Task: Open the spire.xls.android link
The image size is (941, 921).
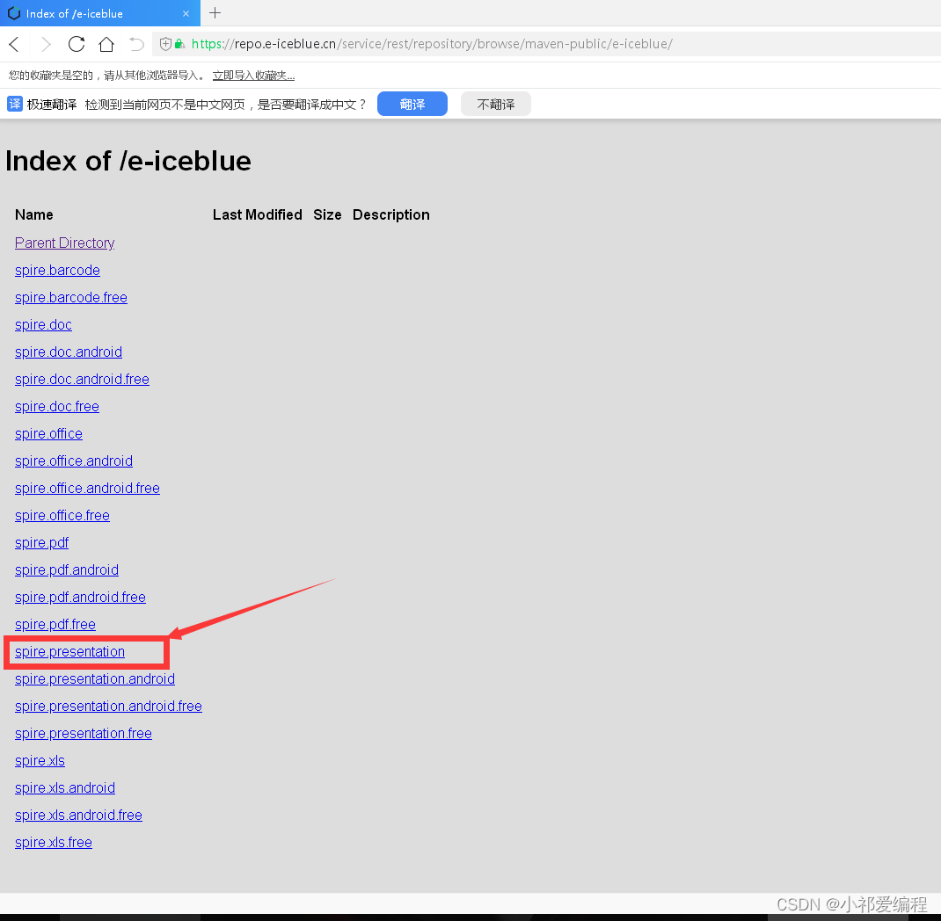Action: [65, 788]
